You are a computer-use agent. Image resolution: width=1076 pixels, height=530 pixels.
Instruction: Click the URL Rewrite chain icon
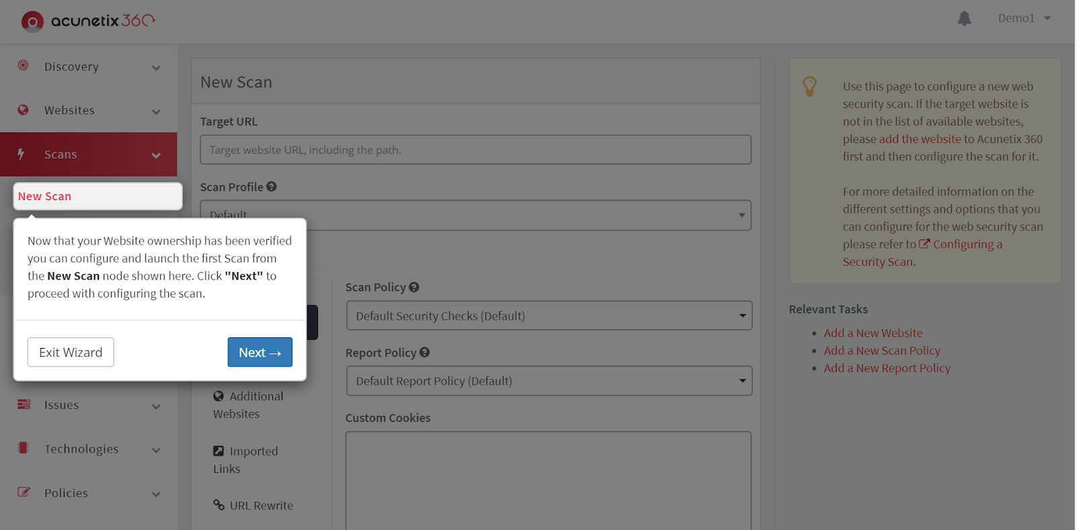219,504
